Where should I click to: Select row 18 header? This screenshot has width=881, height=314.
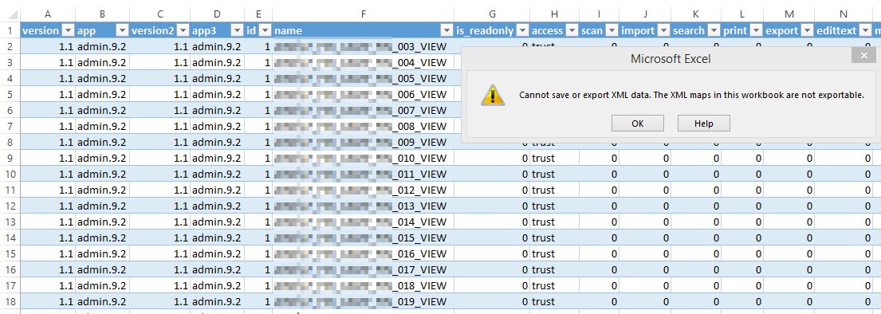point(10,301)
